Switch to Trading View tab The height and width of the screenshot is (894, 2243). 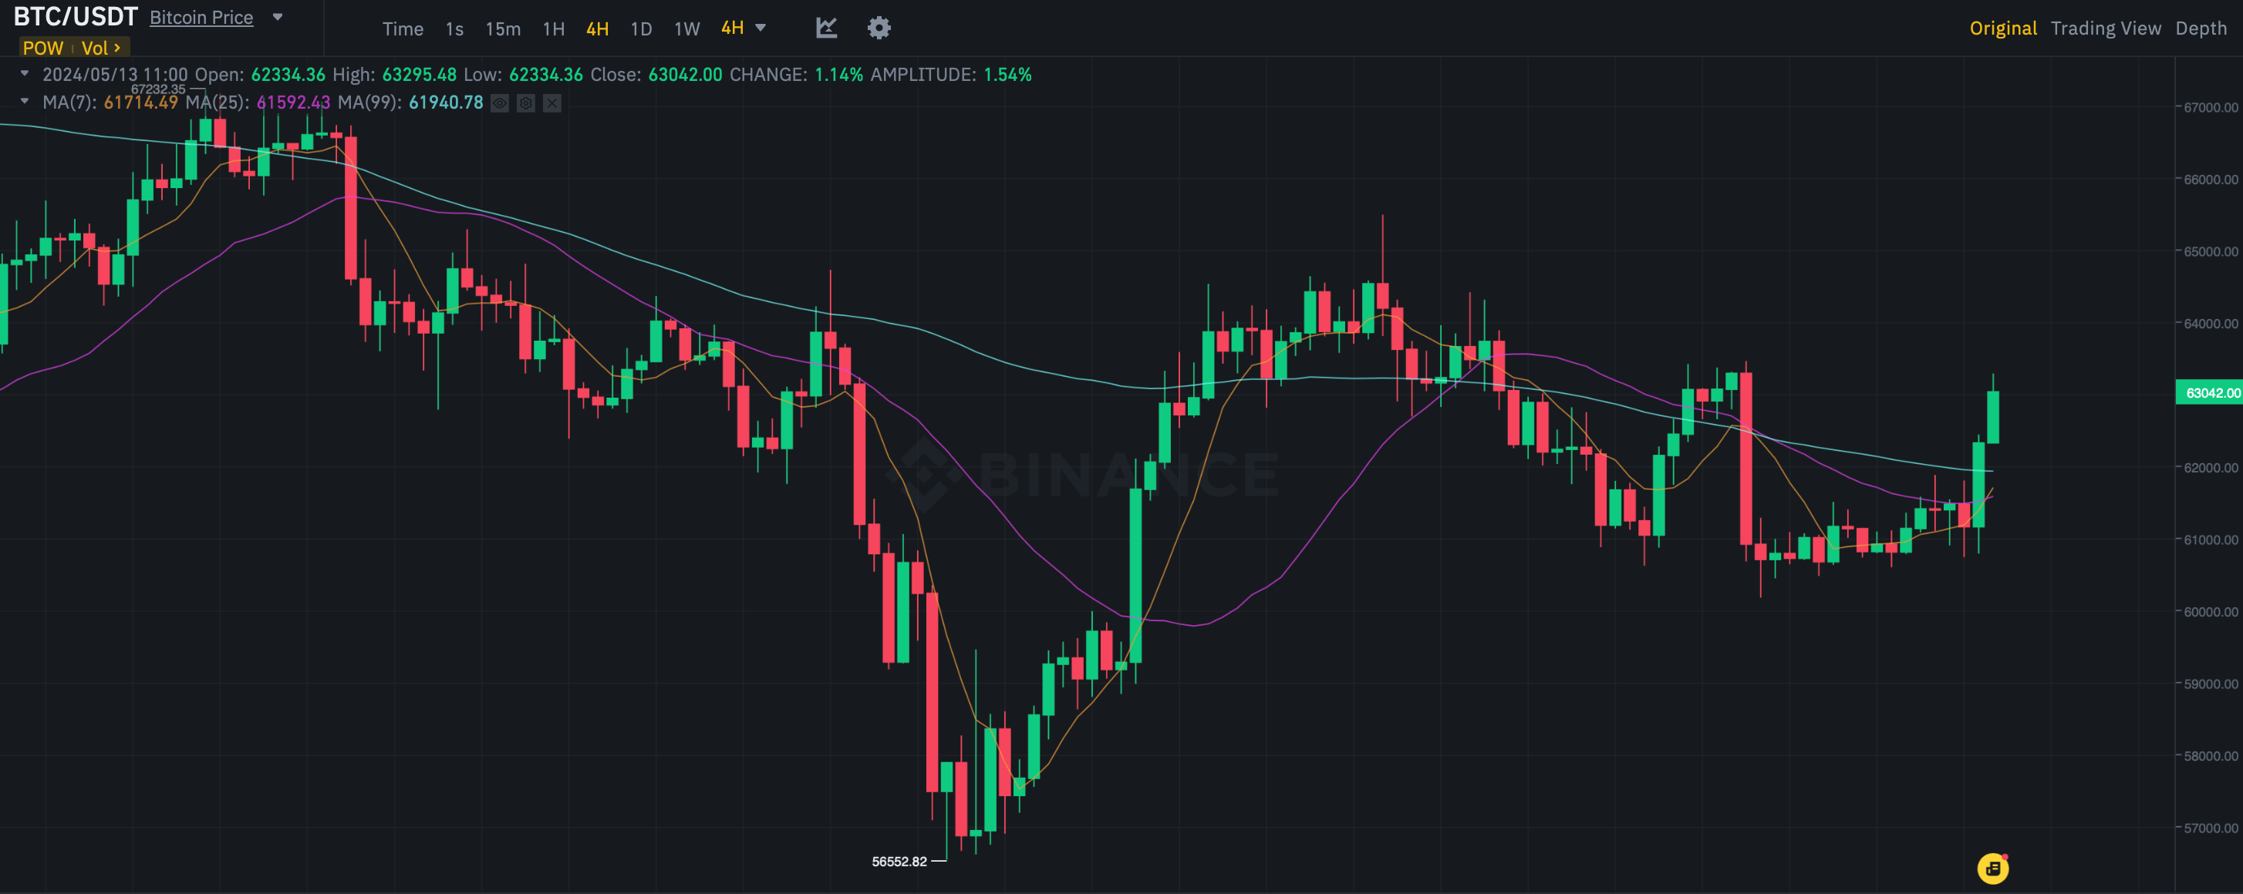(x=2106, y=28)
